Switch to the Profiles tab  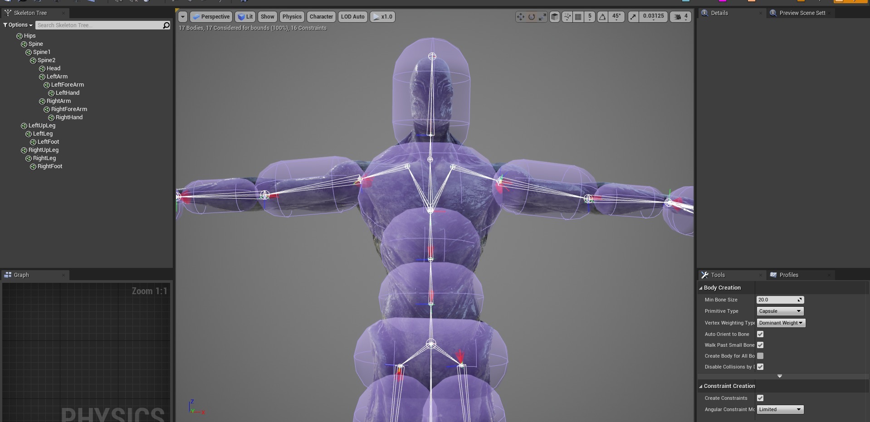coord(801,275)
